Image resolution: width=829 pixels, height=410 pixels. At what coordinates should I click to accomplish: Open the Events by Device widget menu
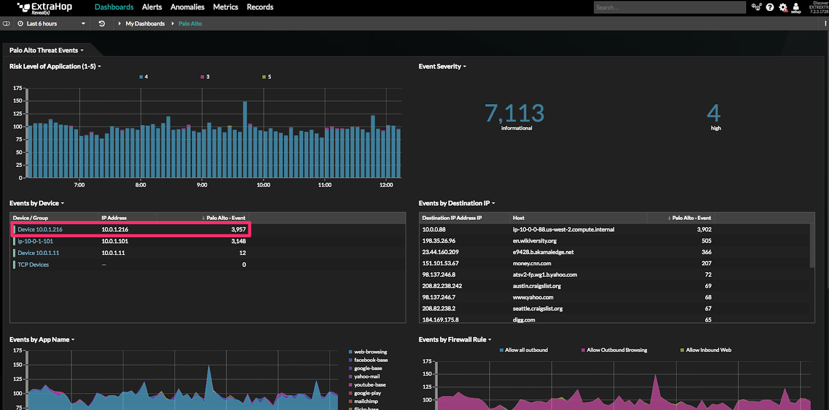[37, 203]
